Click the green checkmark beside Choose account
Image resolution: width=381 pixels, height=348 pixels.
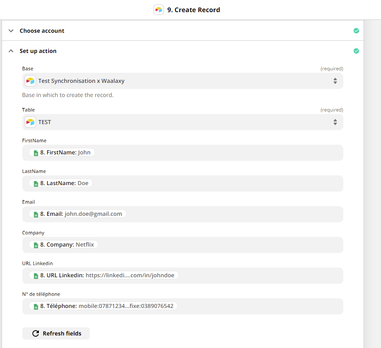coord(356,31)
